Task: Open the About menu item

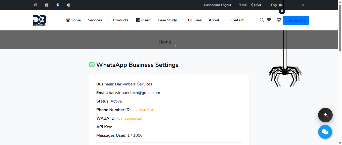Action: coord(214,20)
